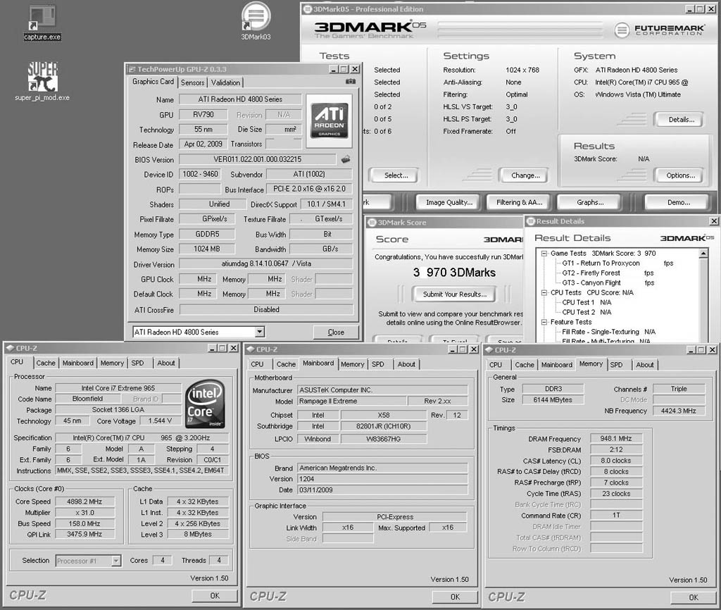721x610 pixels.
Task: Click the GPU-Z camera screenshot icon
Action: click(x=351, y=82)
